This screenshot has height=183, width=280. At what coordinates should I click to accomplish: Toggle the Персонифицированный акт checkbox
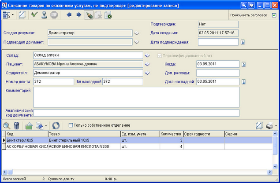[160, 55]
